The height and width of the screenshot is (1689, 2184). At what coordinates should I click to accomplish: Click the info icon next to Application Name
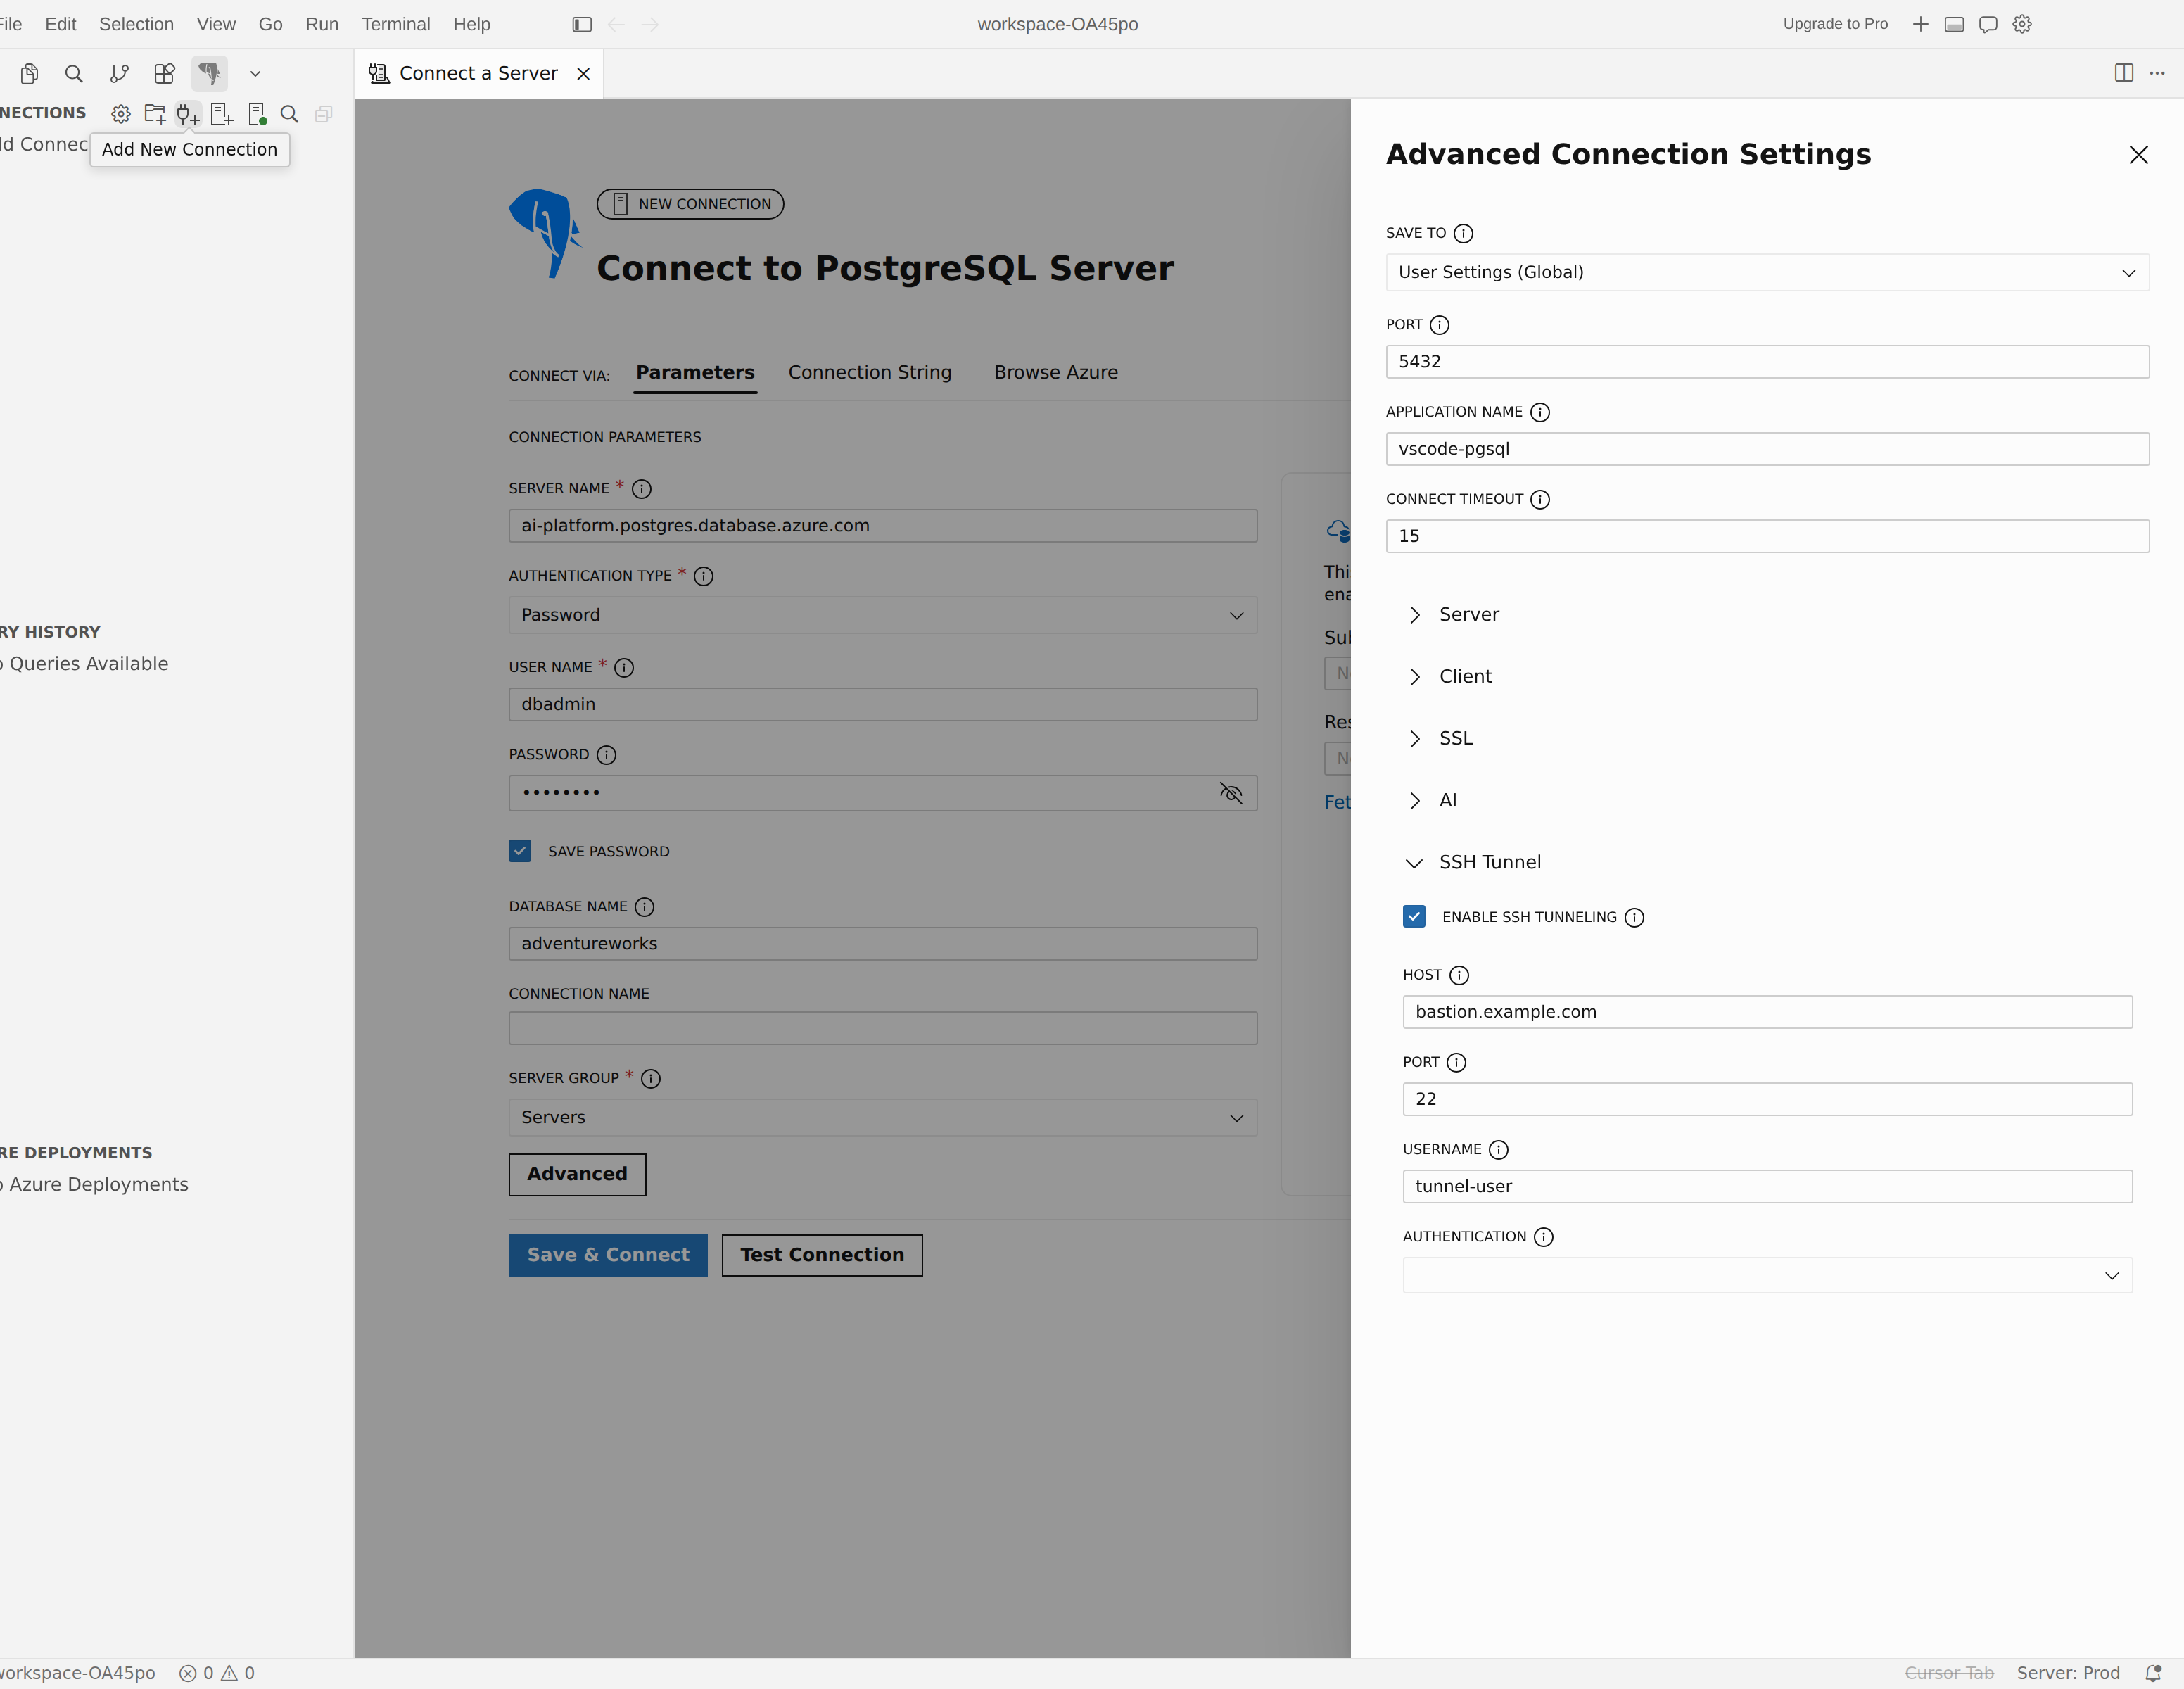point(1540,412)
